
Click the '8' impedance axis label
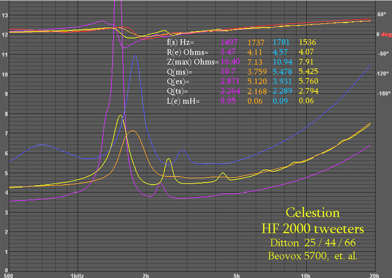point(6,114)
